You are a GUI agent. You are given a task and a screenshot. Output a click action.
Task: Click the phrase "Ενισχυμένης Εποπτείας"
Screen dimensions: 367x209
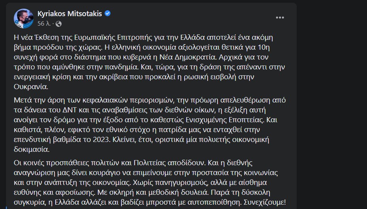point(225,120)
